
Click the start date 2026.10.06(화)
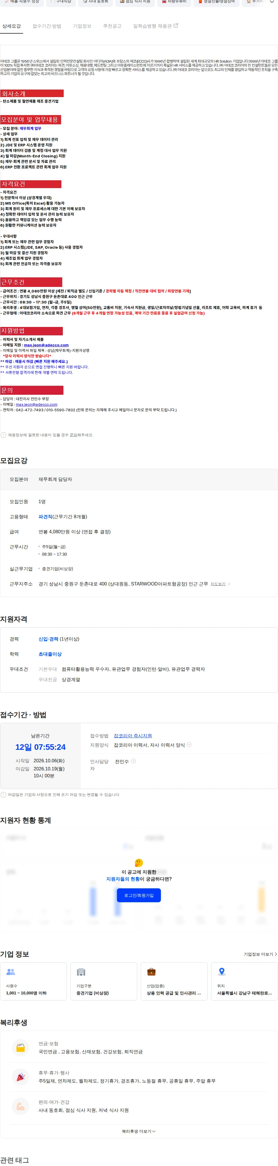[x=49, y=761]
